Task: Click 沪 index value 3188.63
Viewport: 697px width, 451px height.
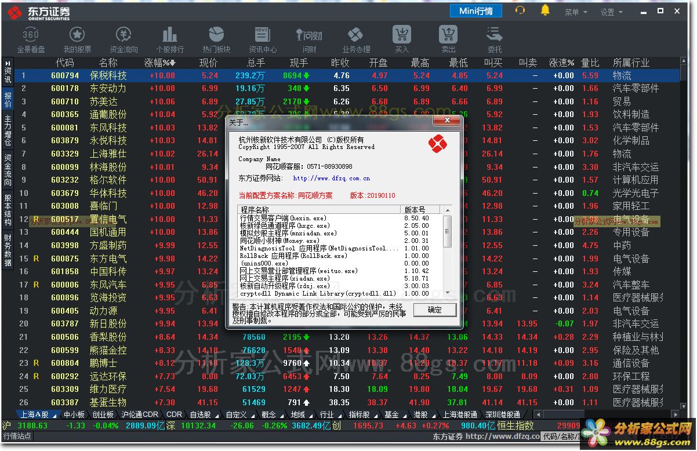Action: click(x=32, y=425)
